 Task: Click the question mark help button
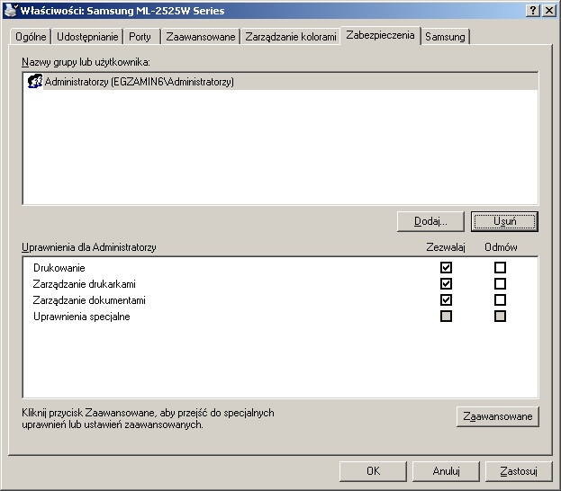click(533, 11)
